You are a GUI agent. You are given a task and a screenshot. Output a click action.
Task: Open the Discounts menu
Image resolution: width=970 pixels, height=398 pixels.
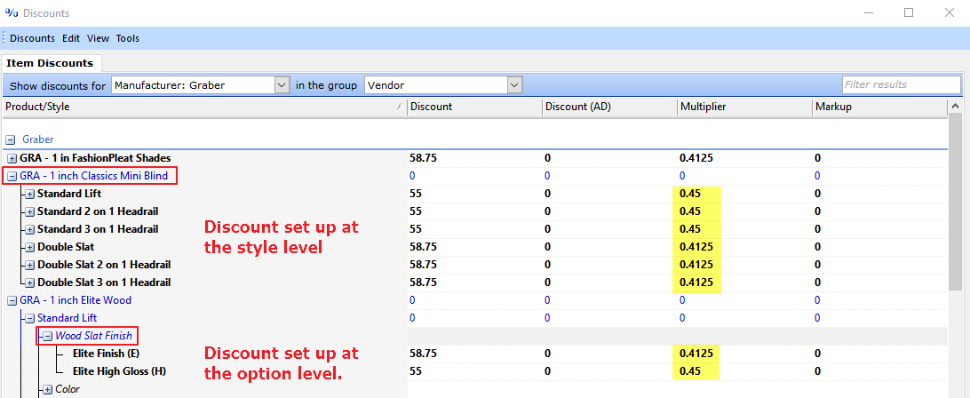[32, 38]
